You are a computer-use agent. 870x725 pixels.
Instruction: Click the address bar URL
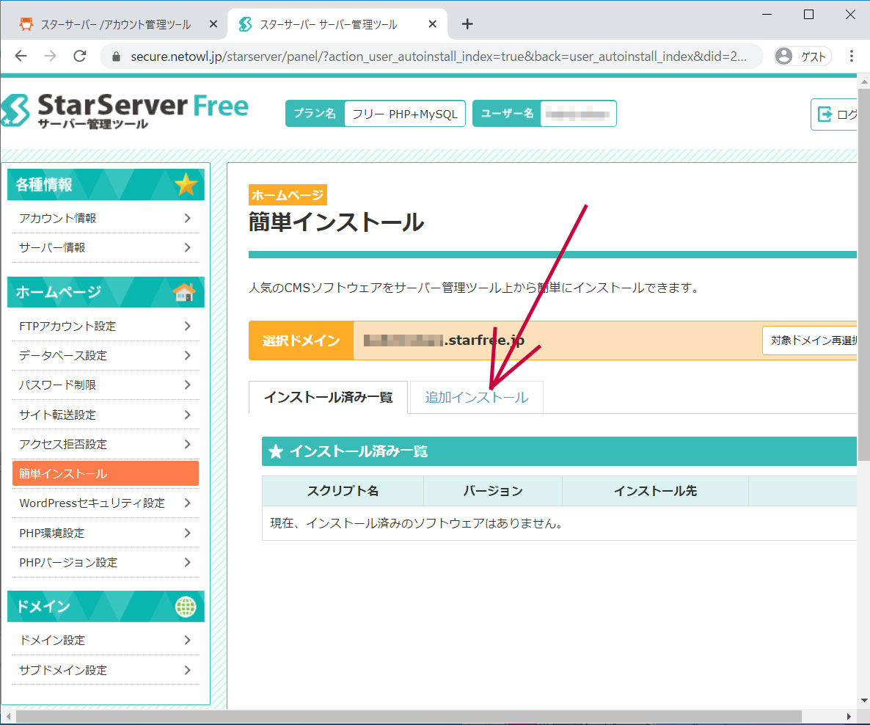[439, 57]
